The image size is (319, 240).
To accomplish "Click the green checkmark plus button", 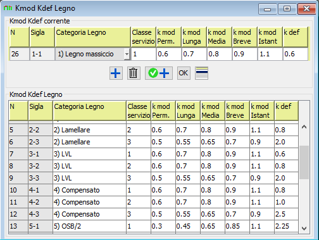I will pos(159,73).
